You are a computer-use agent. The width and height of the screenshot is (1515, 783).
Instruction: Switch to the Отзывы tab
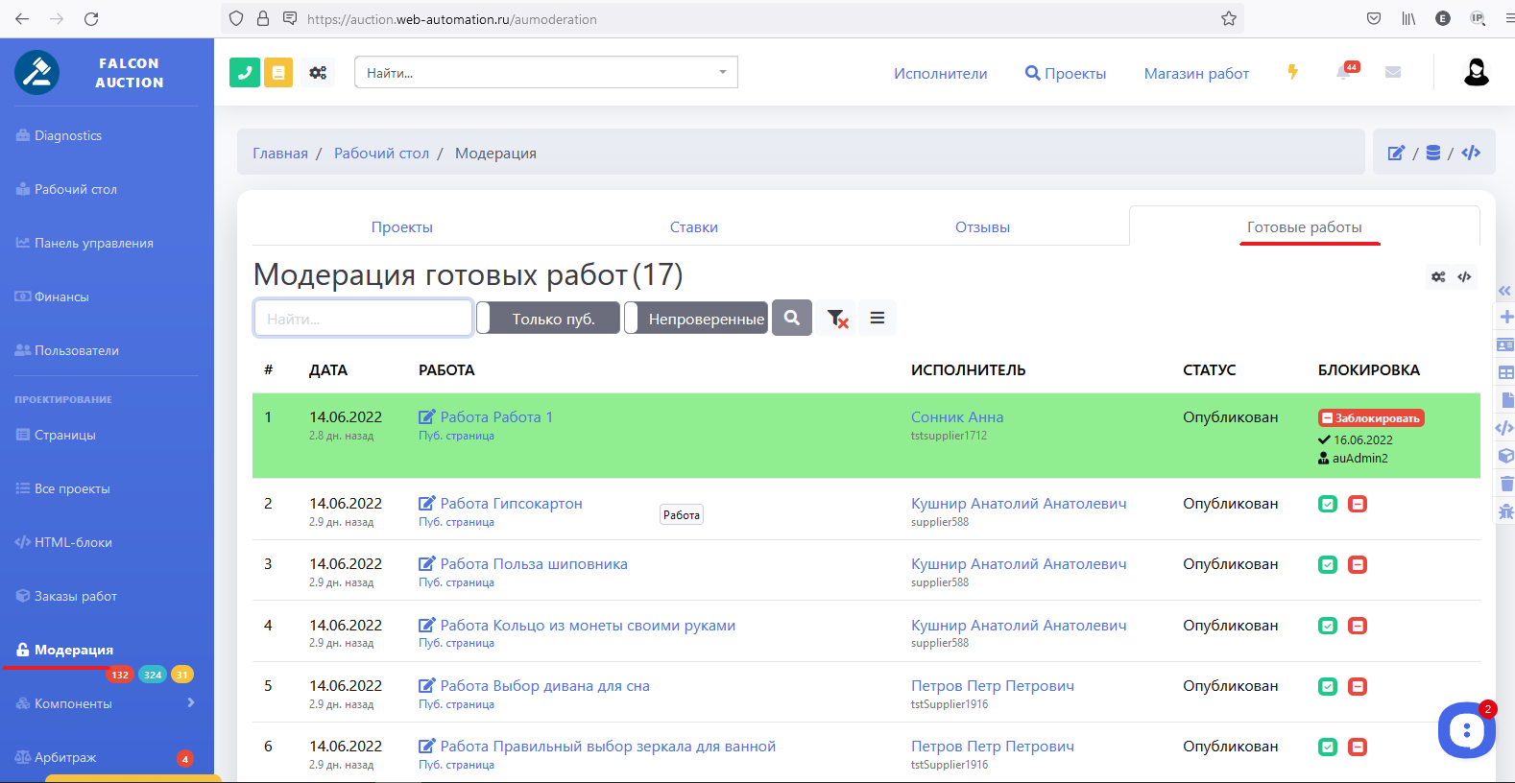click(x=982, y=227)
